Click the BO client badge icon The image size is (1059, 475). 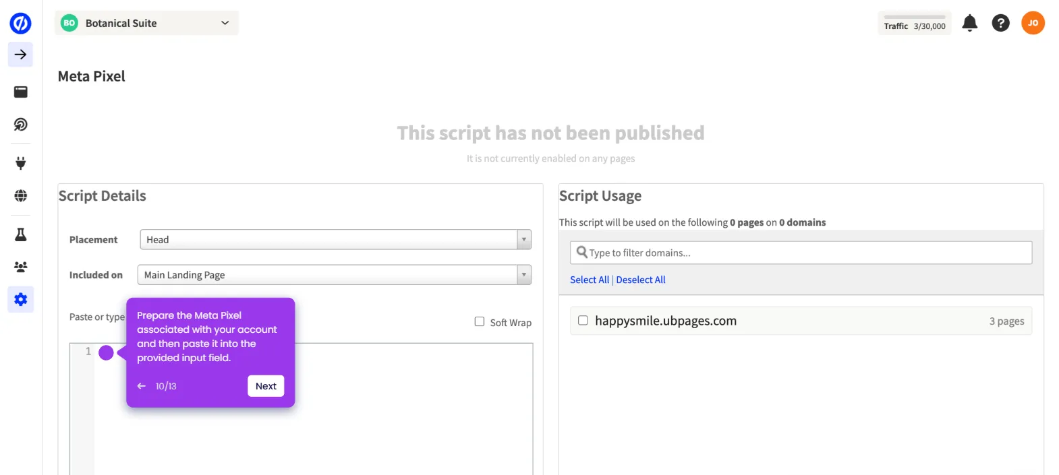pyautogui.click(x=69, y=23)
